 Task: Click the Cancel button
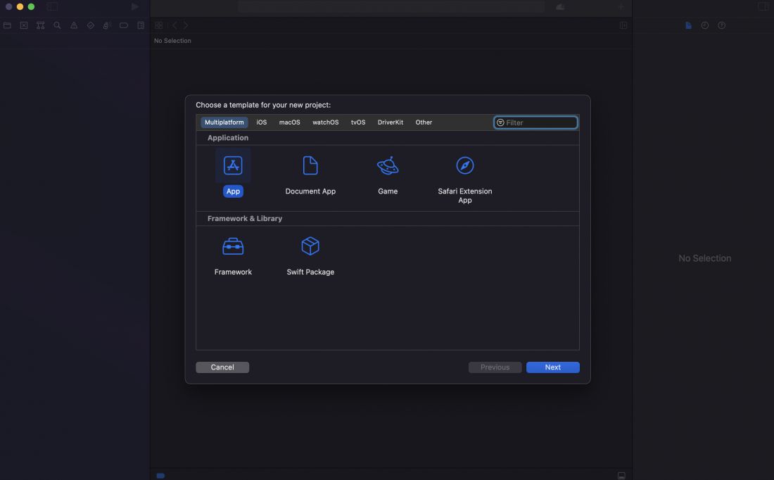pyautogui.click(x=222, y=367)
